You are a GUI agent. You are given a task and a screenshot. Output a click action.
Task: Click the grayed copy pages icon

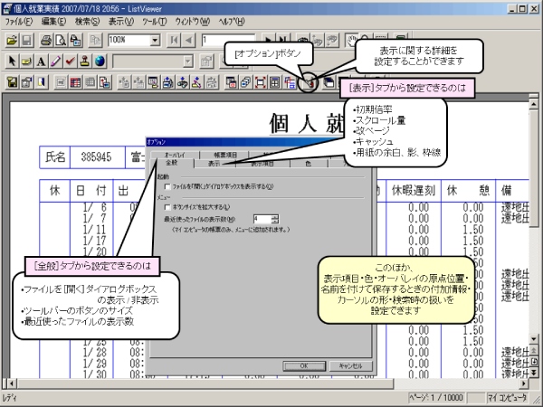pyautogui.click(x=95, y=41)
